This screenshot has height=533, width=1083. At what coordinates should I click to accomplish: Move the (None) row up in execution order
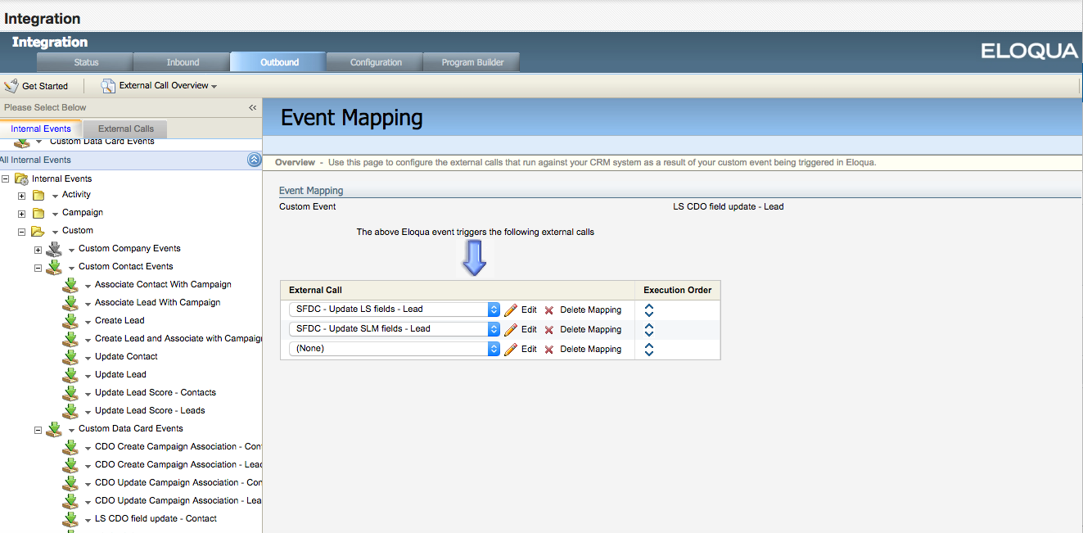tap(649, 346)
